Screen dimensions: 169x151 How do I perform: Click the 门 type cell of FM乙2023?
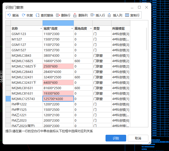tap(102, 120)
